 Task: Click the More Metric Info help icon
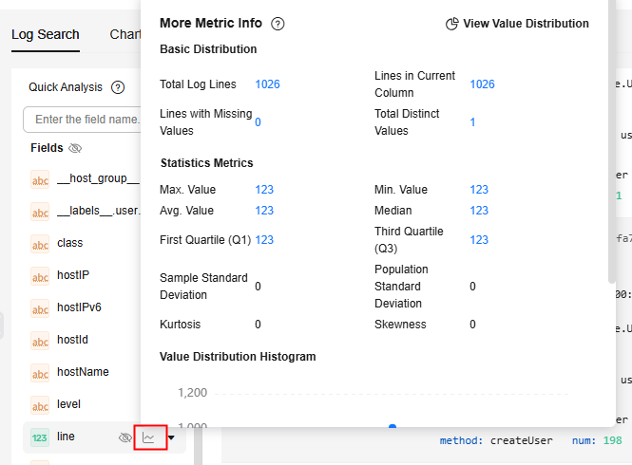(278, 24)
